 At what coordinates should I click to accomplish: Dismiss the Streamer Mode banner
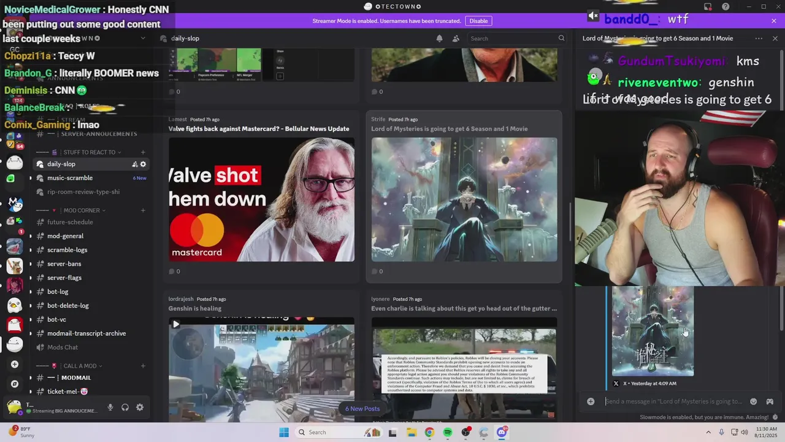(x=774, y=21)
